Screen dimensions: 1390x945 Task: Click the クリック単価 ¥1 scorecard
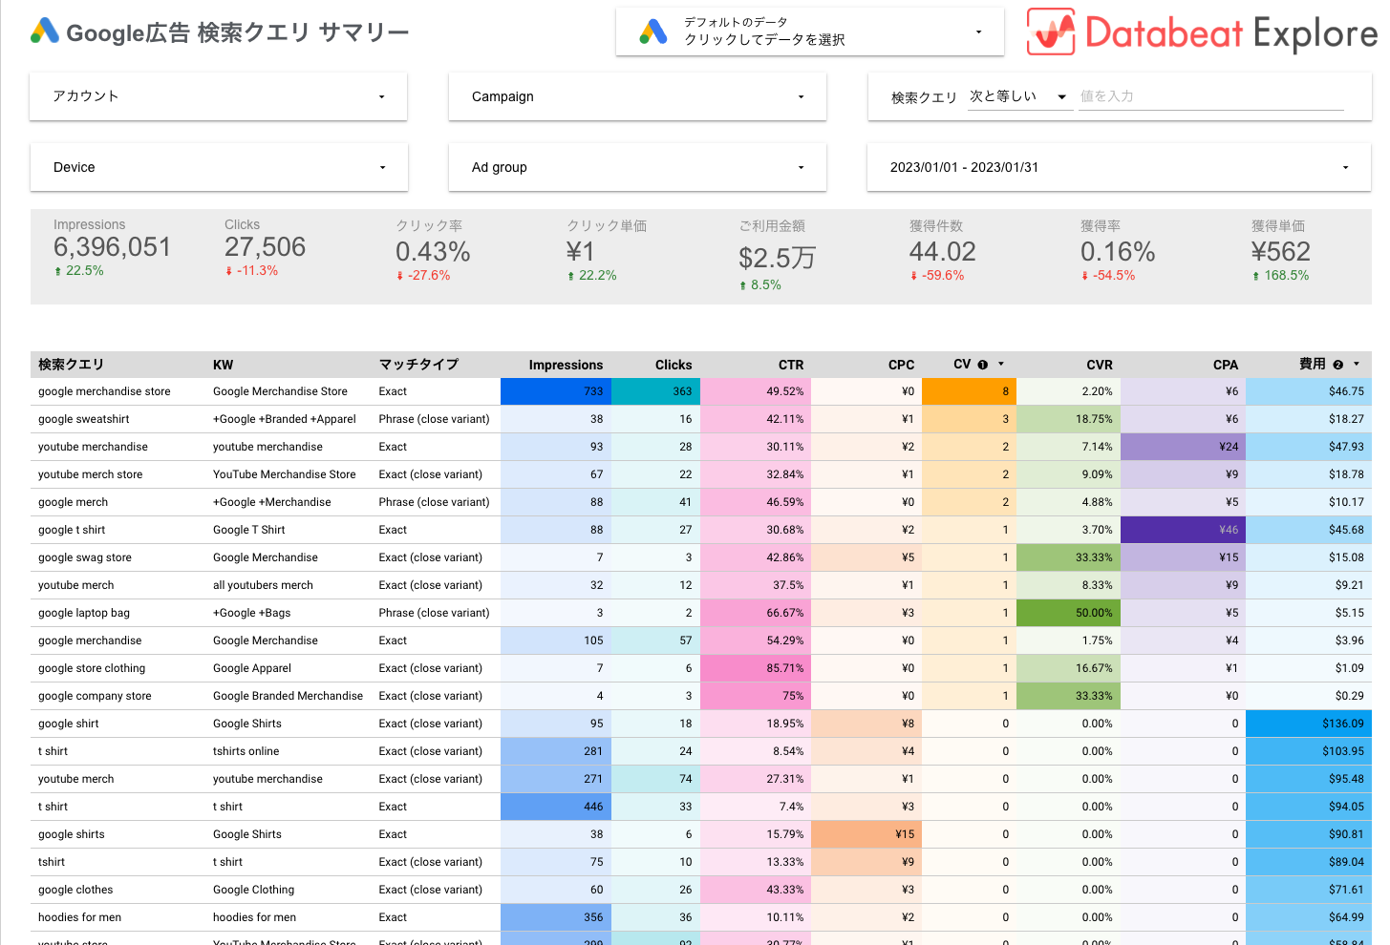click(605, 253)
